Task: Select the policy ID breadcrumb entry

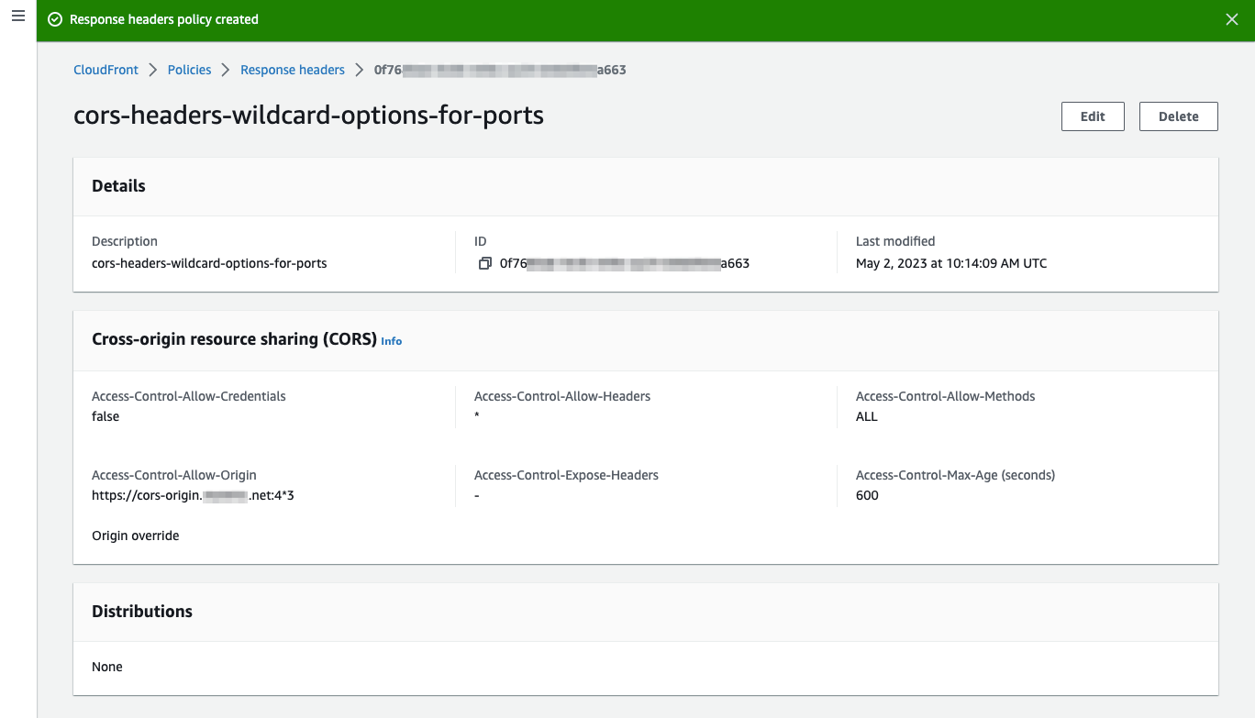Action: [498, 69]
